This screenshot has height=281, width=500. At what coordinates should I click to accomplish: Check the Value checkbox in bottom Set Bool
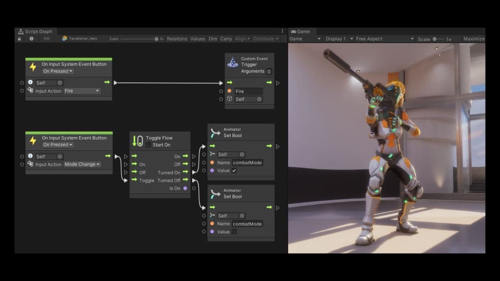click(x=234, y=232)
